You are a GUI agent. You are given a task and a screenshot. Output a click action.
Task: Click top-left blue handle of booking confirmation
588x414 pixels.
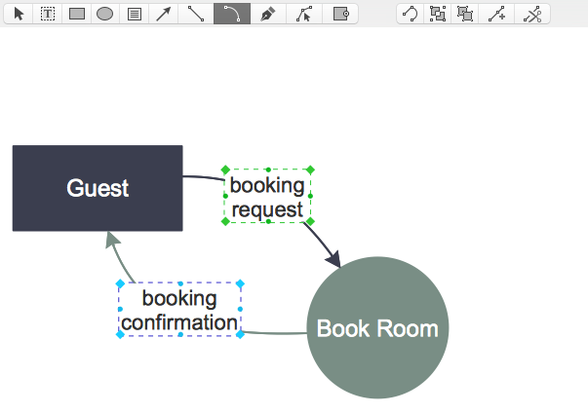[120, 283]
